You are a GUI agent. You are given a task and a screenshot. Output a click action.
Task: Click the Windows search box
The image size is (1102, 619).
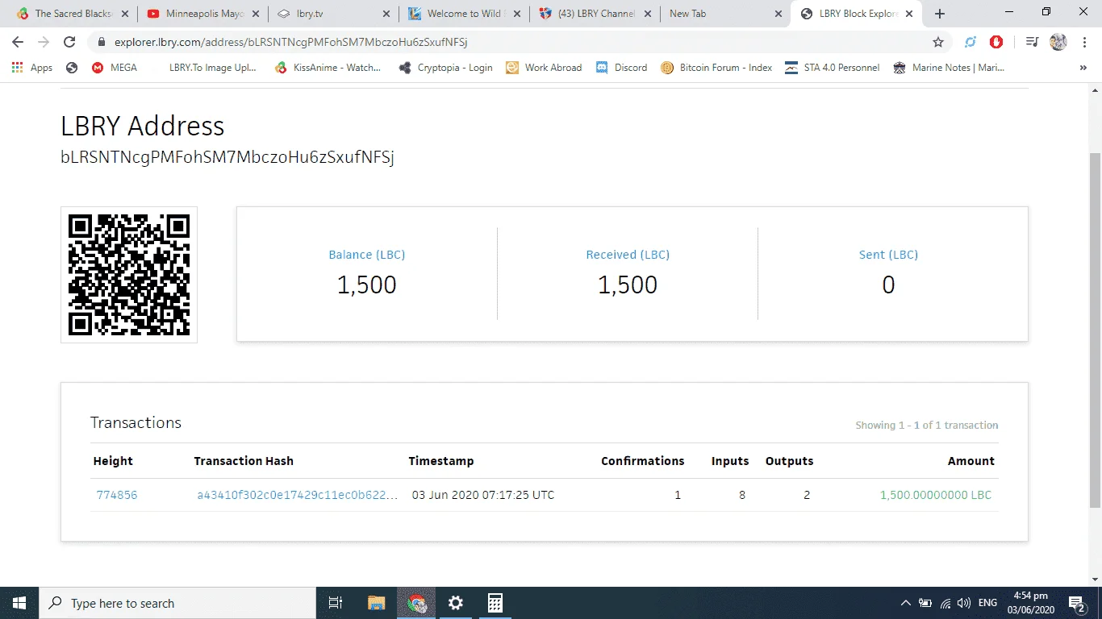coord(177,603)
